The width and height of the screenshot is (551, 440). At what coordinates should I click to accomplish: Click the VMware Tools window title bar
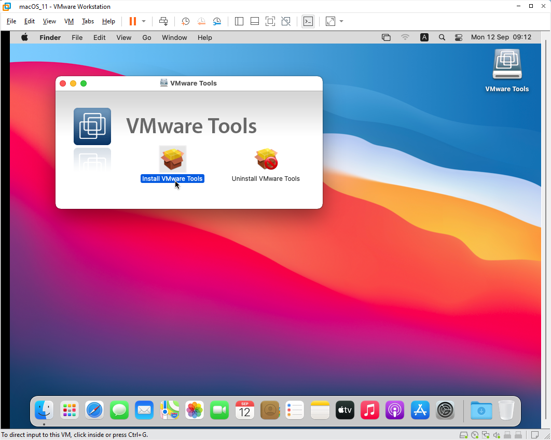coord(189,83)
